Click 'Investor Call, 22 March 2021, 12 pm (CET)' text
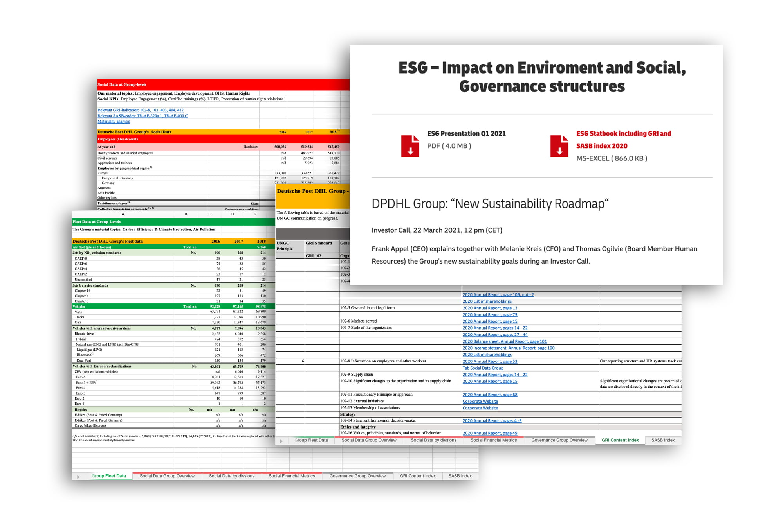This screenshot has width=783, height=522. pyautogui.click(x=437, y=230)
